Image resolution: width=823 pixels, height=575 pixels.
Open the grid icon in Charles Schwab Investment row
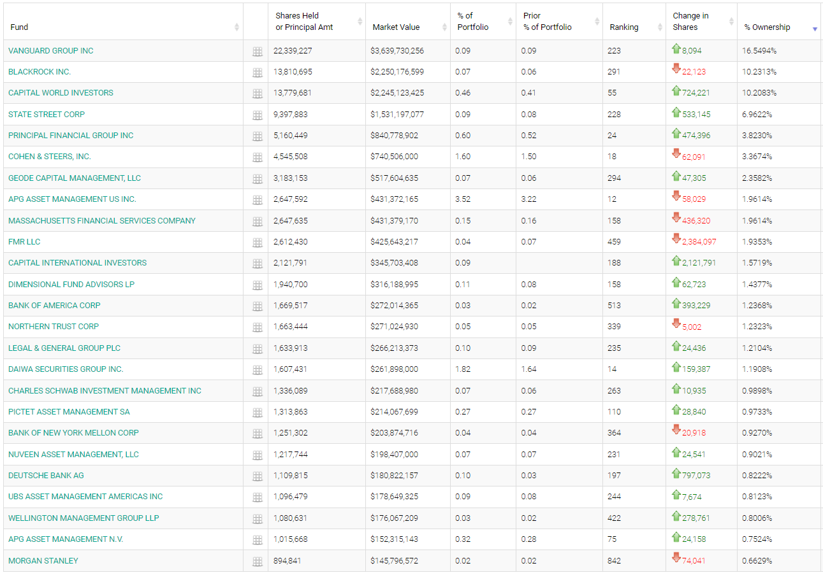[x=258, y=392]
